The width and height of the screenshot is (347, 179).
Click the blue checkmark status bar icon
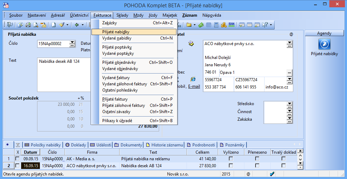(272, 174)
